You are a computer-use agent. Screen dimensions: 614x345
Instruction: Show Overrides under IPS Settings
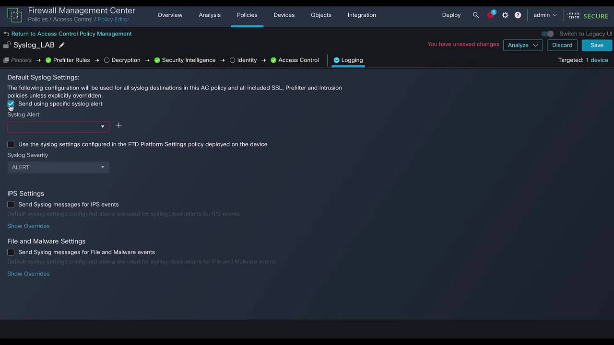[x=28, y=226]
